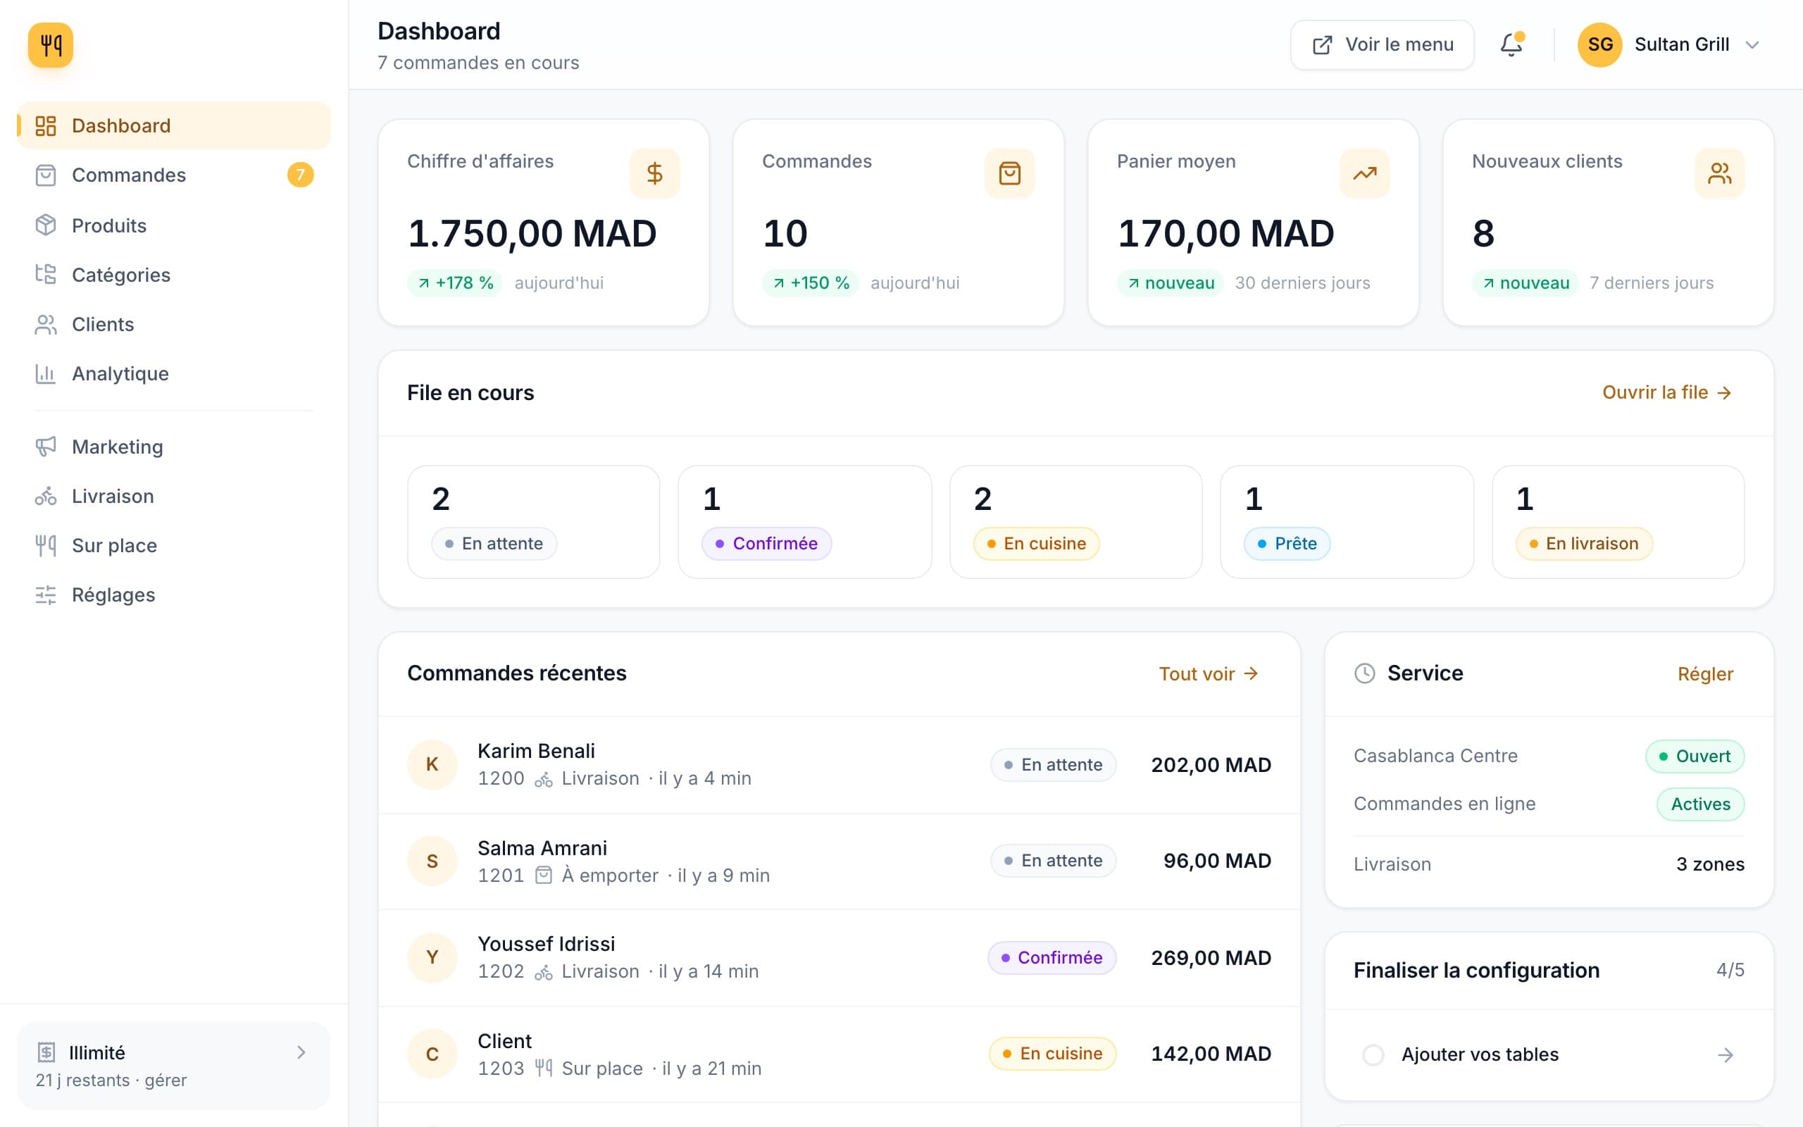The image size is (1803, 1127).
Task: Select the Prête queue card
Action: click(x=1347, y=522)
